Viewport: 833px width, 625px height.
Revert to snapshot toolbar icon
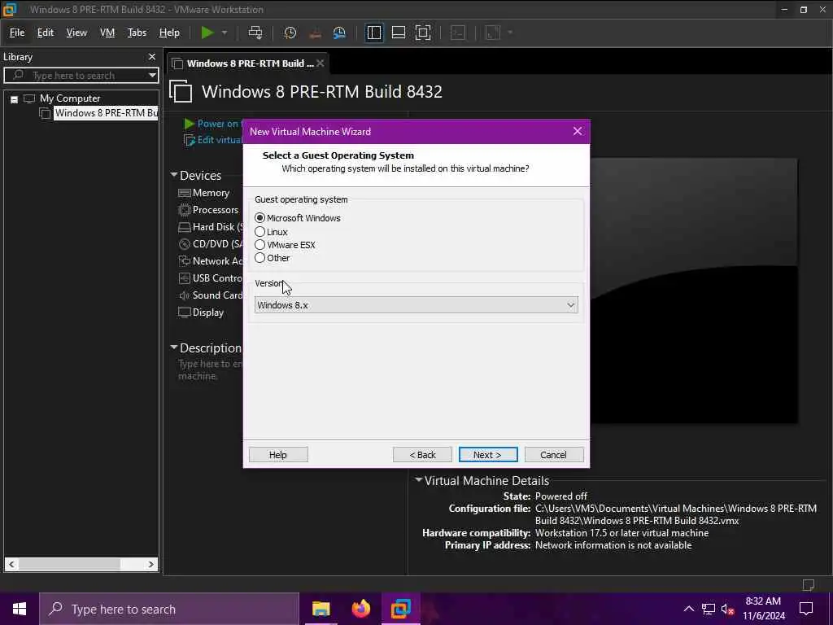click(315, 33)
